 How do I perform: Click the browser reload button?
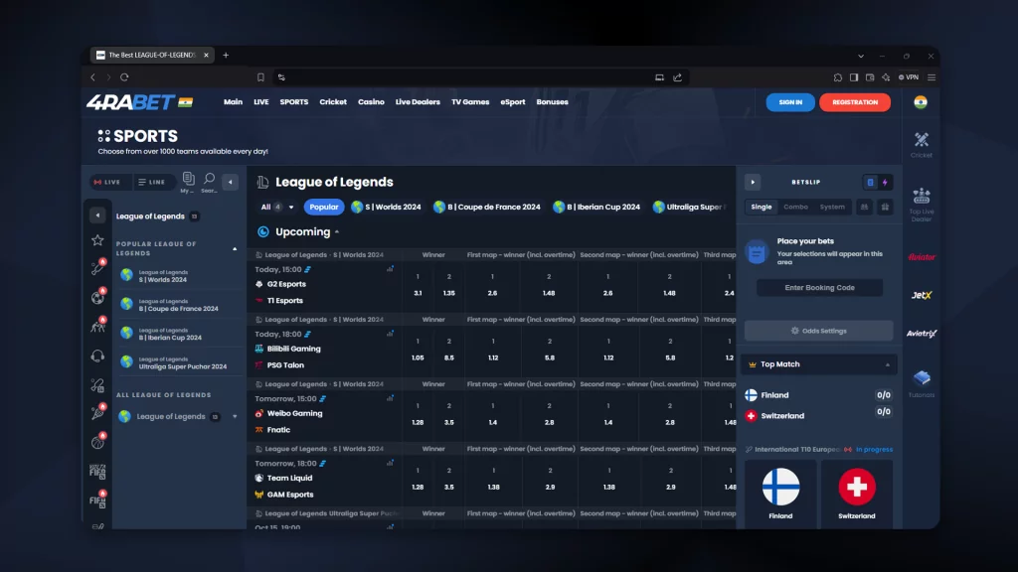point(124,77)
